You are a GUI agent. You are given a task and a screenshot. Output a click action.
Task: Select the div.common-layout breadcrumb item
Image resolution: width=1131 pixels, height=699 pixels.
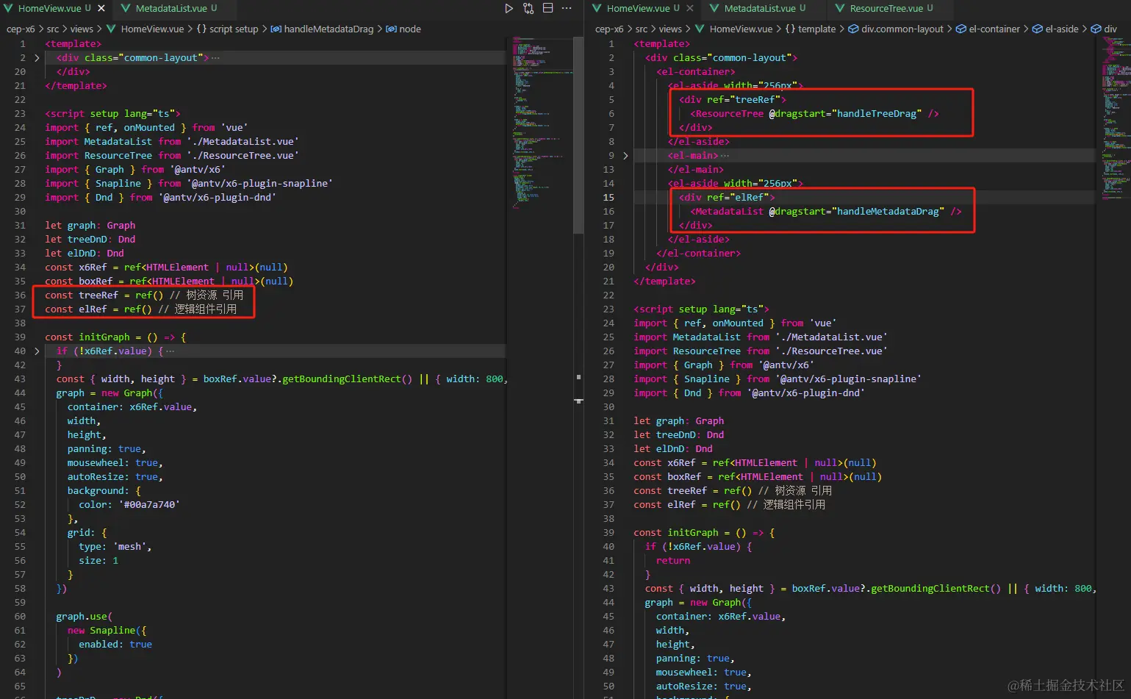pos(902,29)
